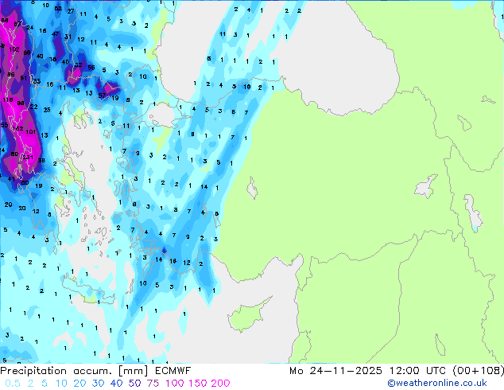Click the 'ECMWF' model label
This screenshot has height=390, width=504.
(x=173, y=371)
